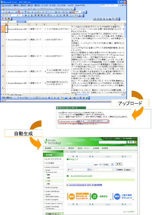The width and height of the screenshot is (152, 215).
Task: Click the ソリューション navigation item
Action: (60, 148)
